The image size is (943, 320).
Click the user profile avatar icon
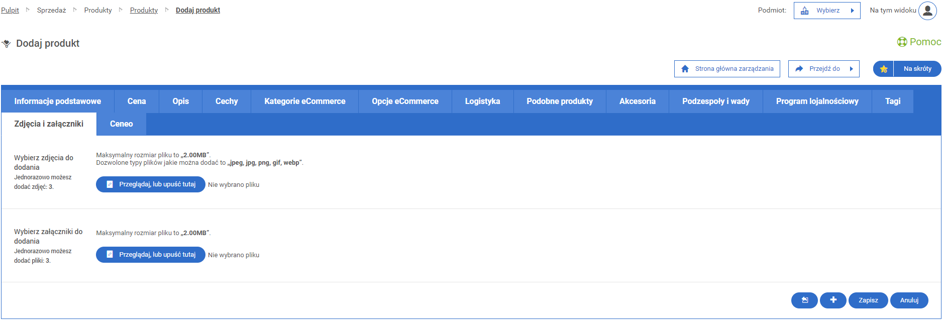click(x=927, y=11)
